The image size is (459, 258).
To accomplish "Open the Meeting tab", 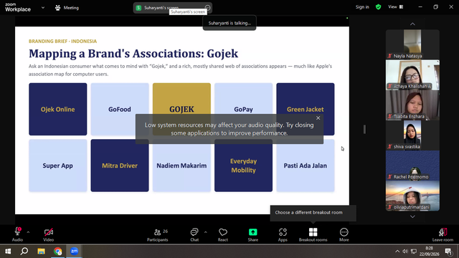I will coord(67,8).
